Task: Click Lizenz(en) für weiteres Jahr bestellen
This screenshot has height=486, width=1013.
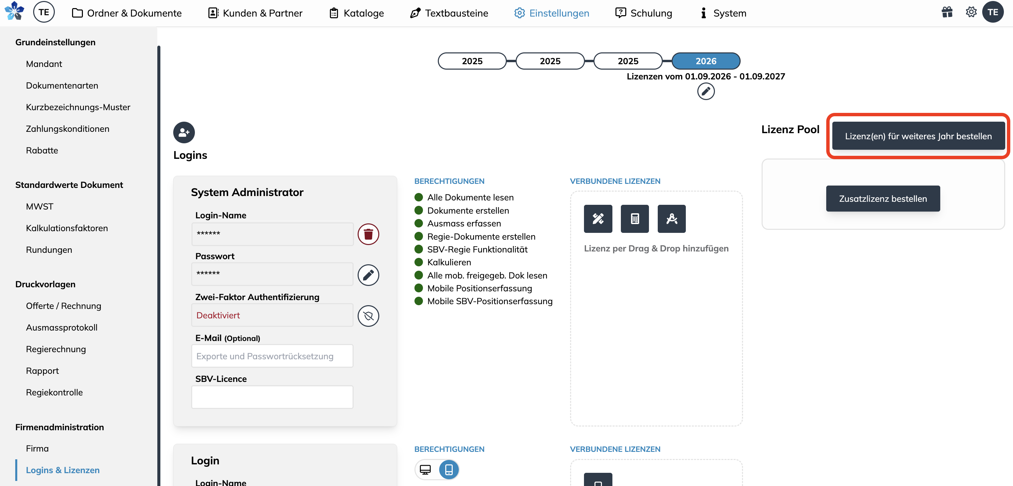Action: click(918, 136)
